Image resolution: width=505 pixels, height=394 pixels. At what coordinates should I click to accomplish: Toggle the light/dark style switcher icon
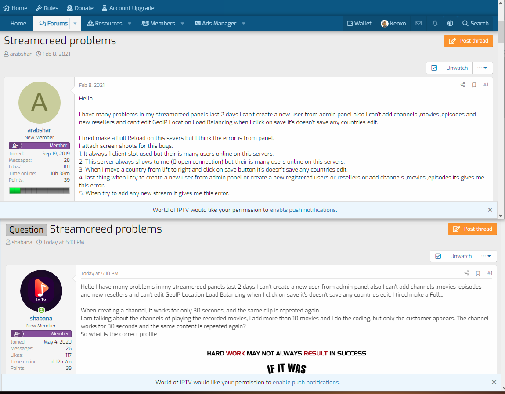pos(450,24)
